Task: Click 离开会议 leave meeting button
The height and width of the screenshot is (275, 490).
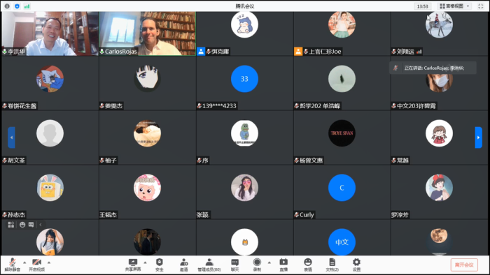Action: point(464,265)
